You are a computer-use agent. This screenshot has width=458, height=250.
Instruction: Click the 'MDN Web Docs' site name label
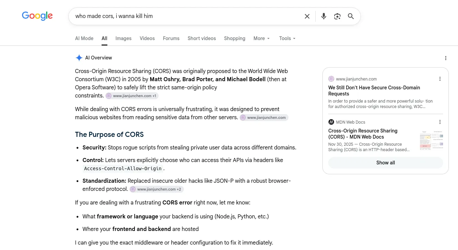point(351,122)
